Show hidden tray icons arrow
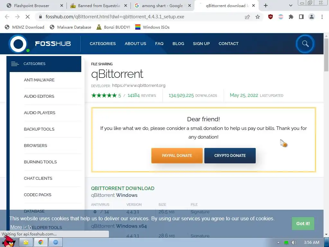Screen dimensions: 329x247 tap(278, 242)
